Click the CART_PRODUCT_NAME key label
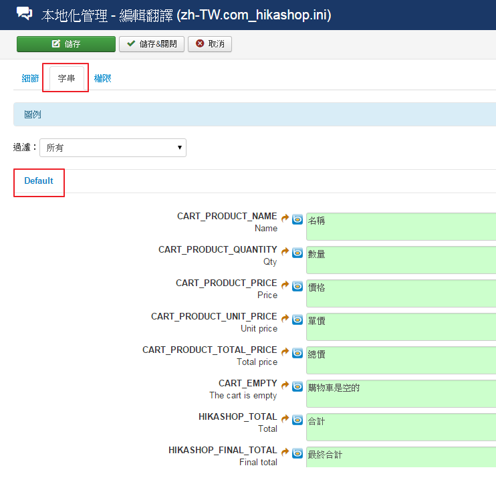The height and width of the screenshot is (496, 496). (x=227, y=217)
